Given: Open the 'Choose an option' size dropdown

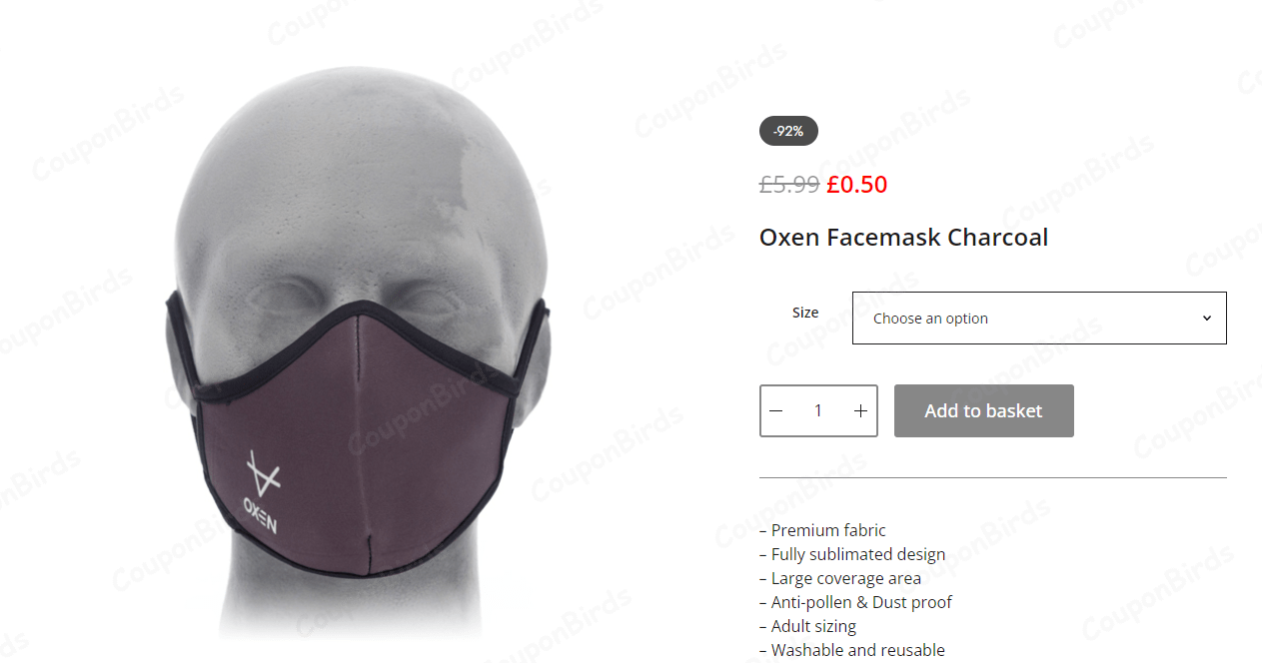Looking at the screenshot, I should point(1039,319).
